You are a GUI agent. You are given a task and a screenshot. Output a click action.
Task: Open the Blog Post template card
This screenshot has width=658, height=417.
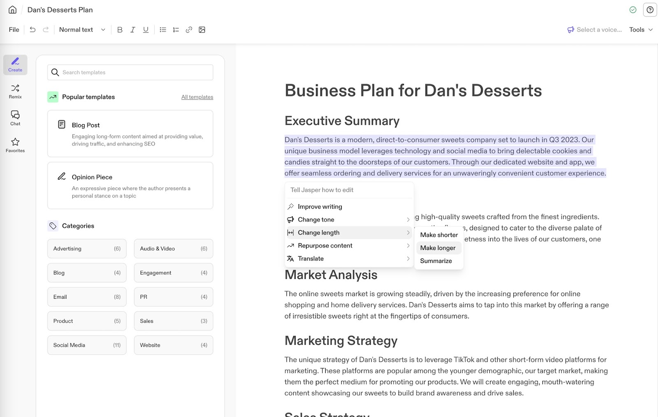pyautogui.click(x=130, y=133)
